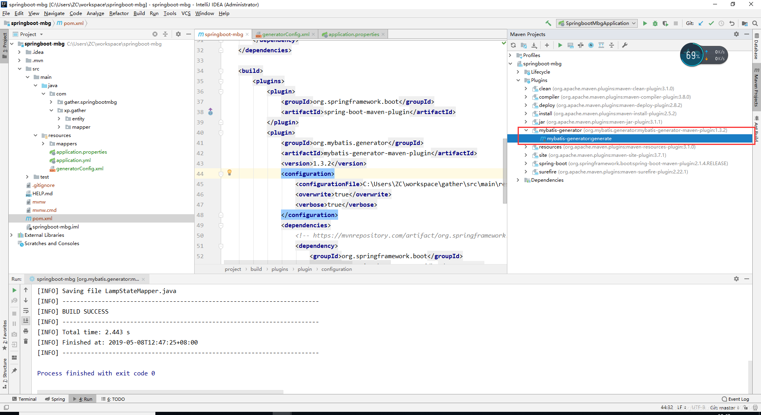Run Maven build green play icon

pyautogui.click(x=560, y=45)
